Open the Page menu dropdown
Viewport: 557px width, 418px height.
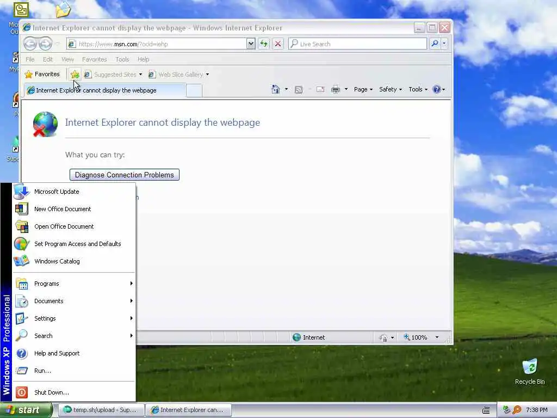[x=363, y=89]
